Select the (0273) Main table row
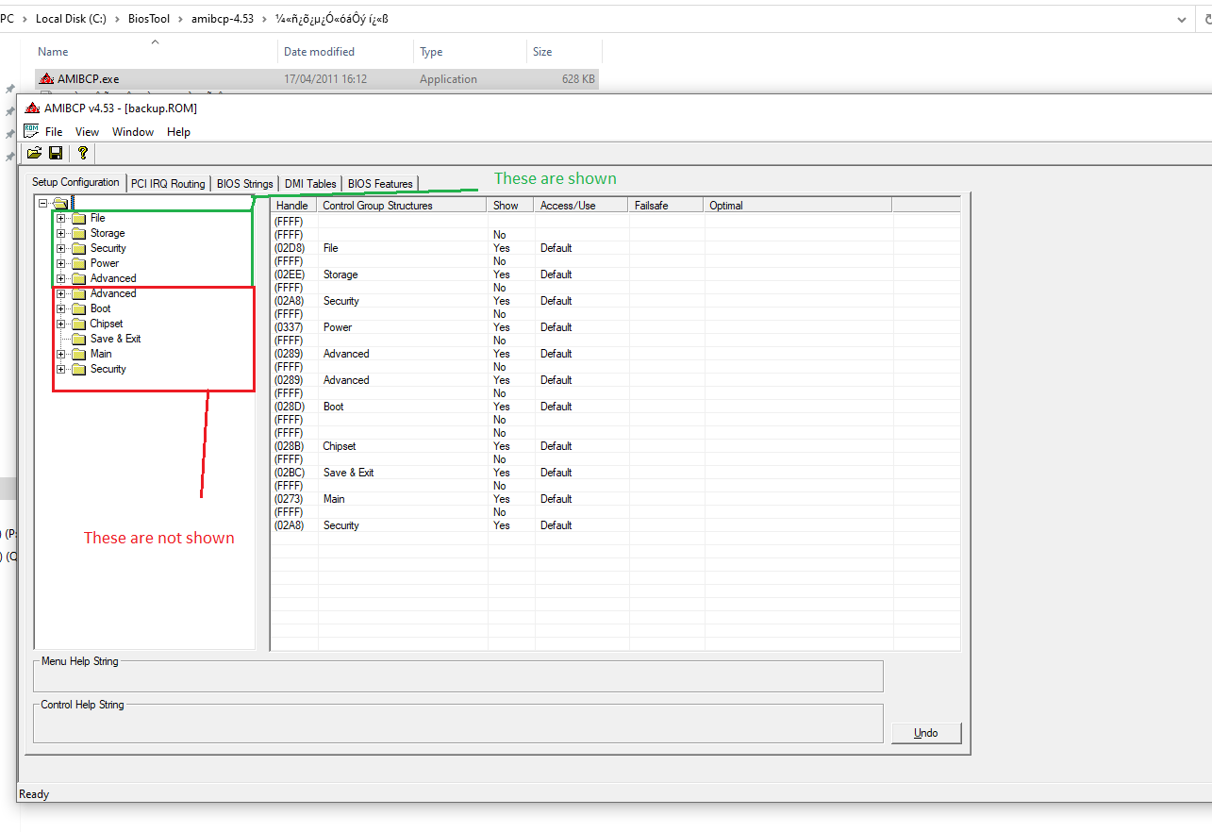Viewport: 1212px width, 832px height. click(615, 499)
